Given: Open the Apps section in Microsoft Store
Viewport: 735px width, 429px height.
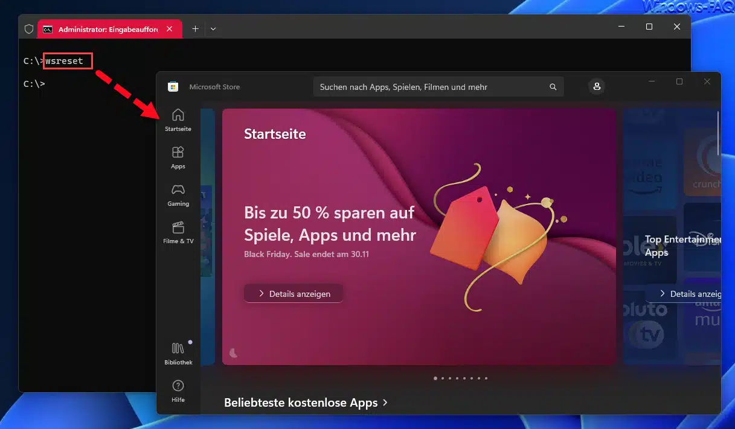Looking at the screenshot, I should tap(178, 157).
